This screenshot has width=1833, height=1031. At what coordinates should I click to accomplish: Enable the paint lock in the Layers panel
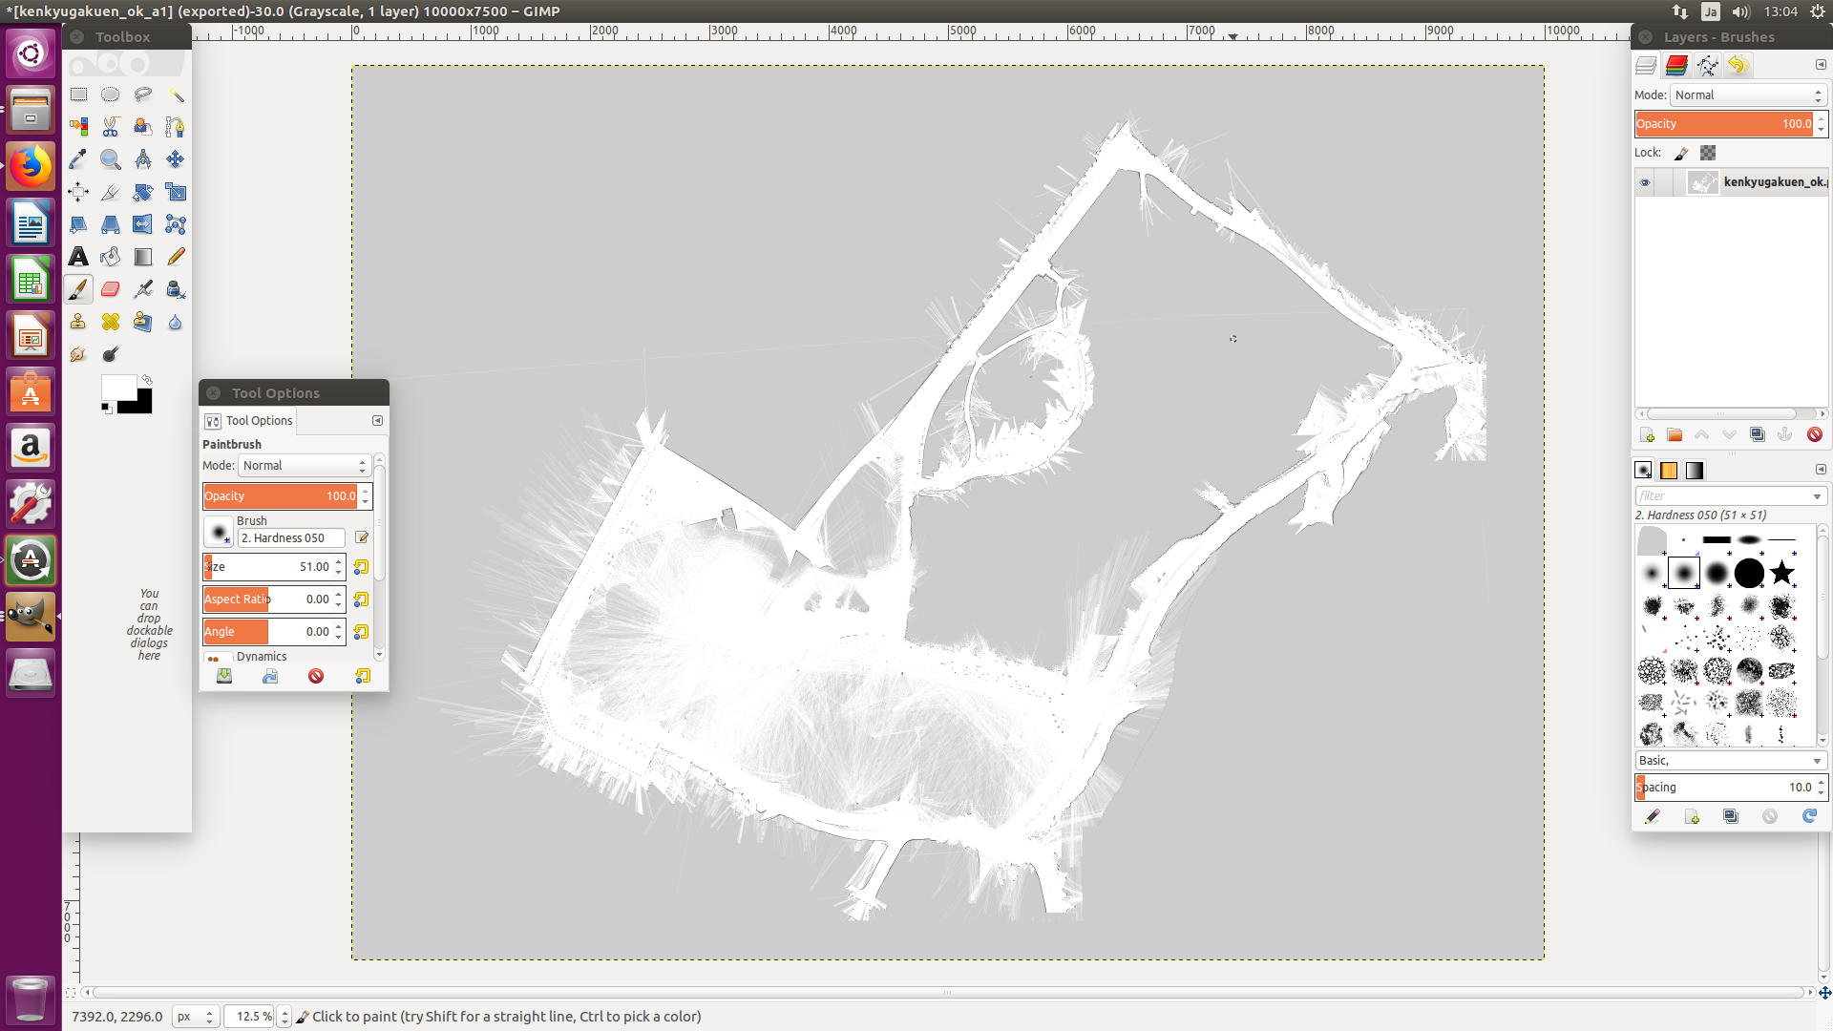click(1682, 153)
